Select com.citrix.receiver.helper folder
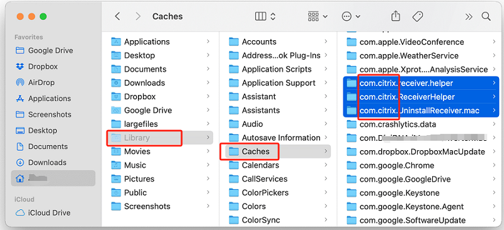This screenshot has width=504, height=230. (x=421, y=83)
